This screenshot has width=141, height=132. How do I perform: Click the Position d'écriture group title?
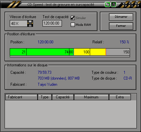[x=21, y=34]
